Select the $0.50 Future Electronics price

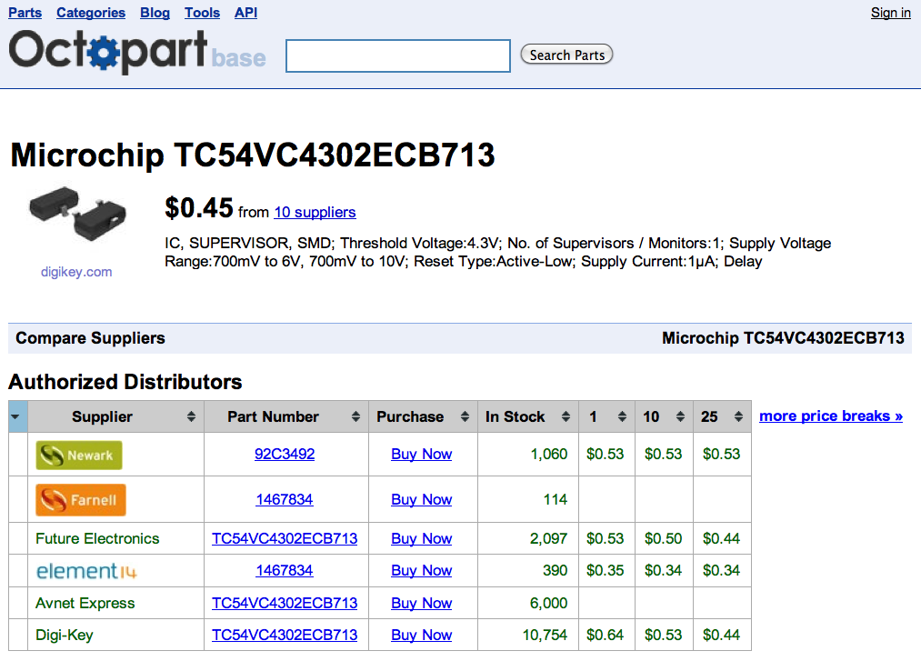(x=663, y=539)
